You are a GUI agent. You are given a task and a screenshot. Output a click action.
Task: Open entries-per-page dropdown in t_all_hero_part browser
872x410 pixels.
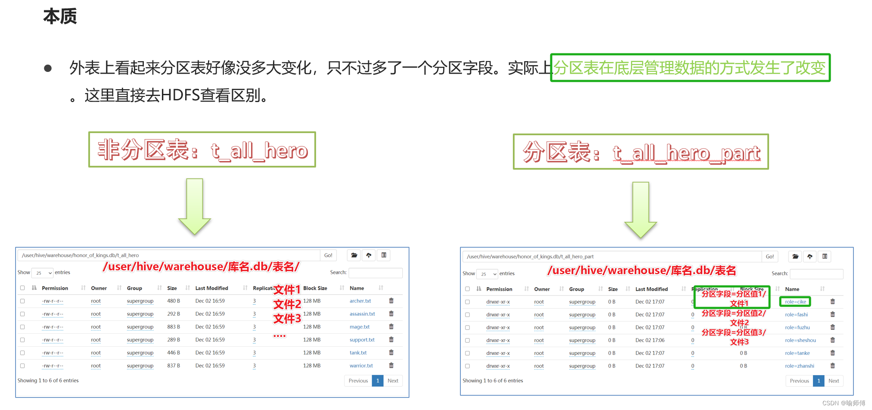click(487, 274)
